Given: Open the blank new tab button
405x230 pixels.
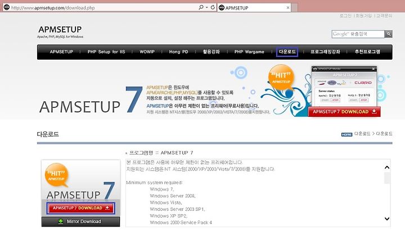Looking at the screenshot, I should click(294, 8).
